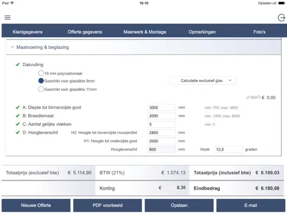The width and height of the screenshot is (287, 215).
Task: Tap the Totaalprijs (inclusief btw) amount € 6.189,03
Action: tap(267, 173)
